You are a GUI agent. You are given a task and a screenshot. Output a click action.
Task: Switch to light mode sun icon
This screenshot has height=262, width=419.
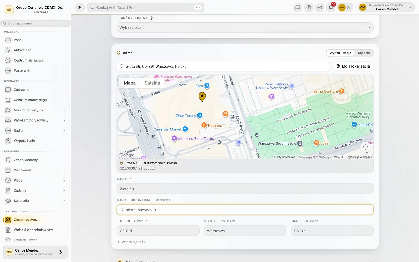(x=342, y=8)
